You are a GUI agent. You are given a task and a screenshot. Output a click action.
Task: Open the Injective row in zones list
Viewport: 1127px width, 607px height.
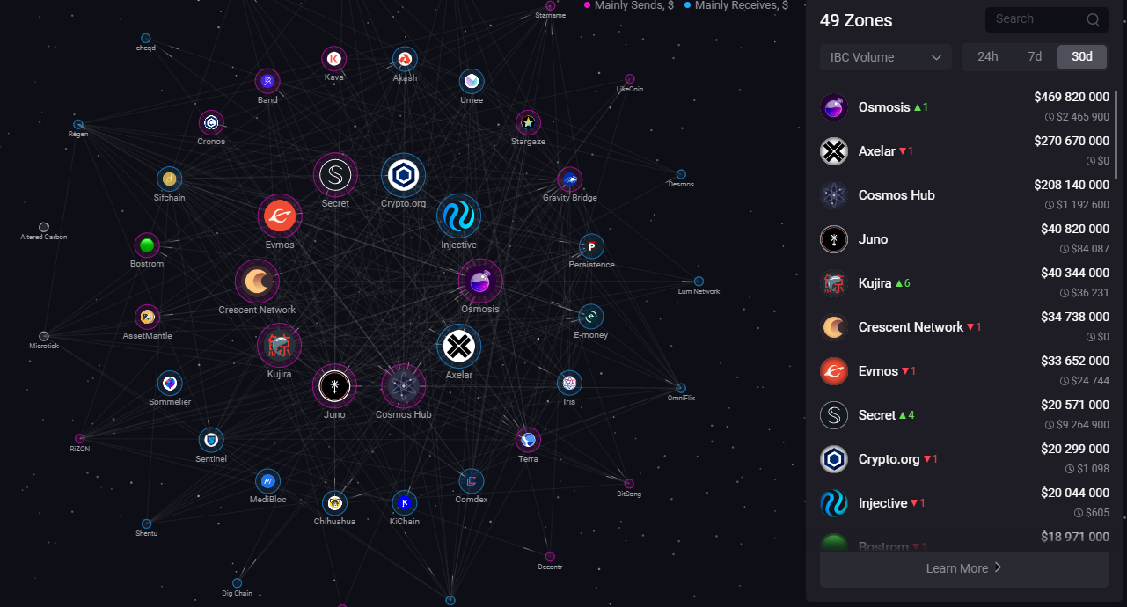(x=964, y=503)
